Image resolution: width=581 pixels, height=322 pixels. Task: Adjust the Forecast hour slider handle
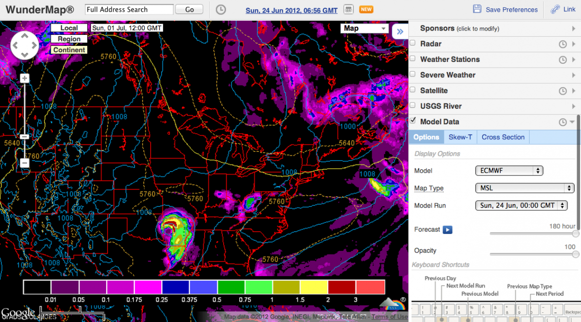(x=576, y=234)
